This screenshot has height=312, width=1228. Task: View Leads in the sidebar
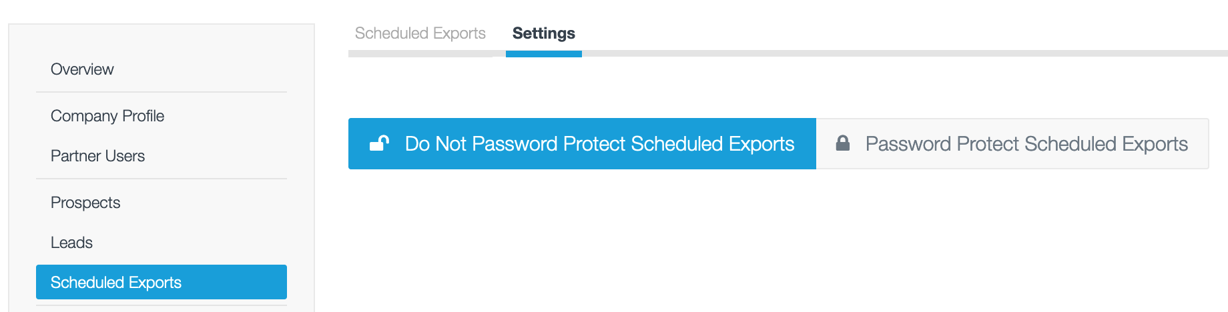(x=71, y=243)
